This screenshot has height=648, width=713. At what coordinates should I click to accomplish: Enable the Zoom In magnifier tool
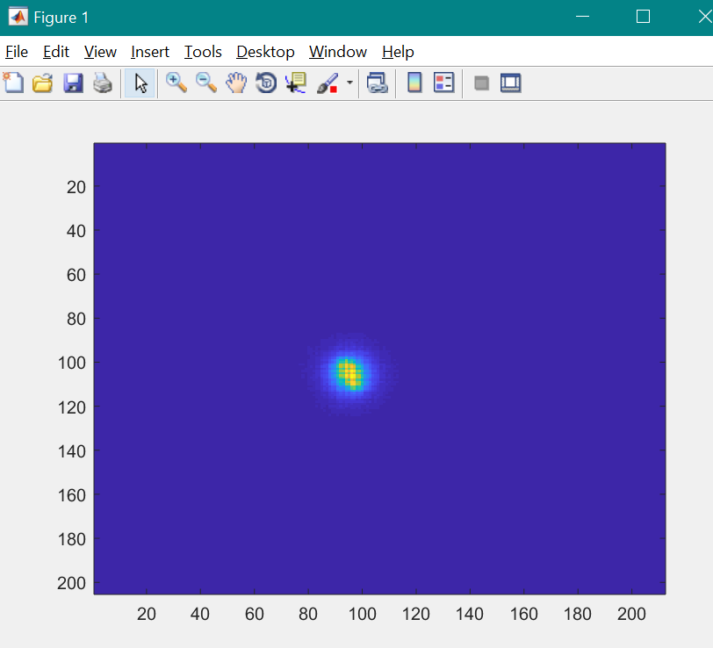pos(176,83)
